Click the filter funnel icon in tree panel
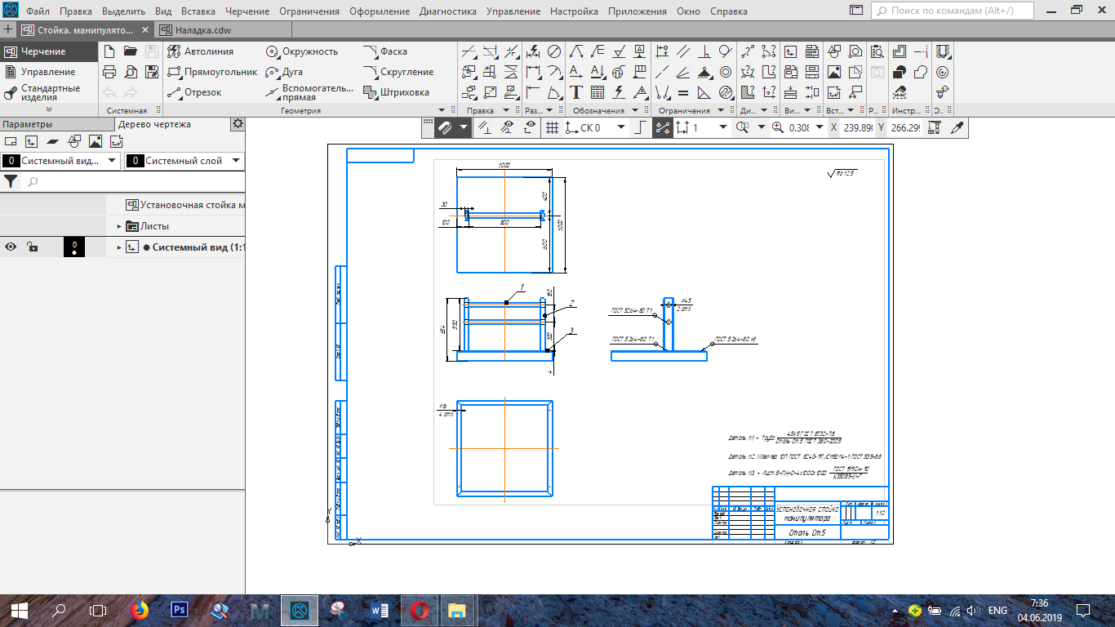 click(x=11, y=181)
